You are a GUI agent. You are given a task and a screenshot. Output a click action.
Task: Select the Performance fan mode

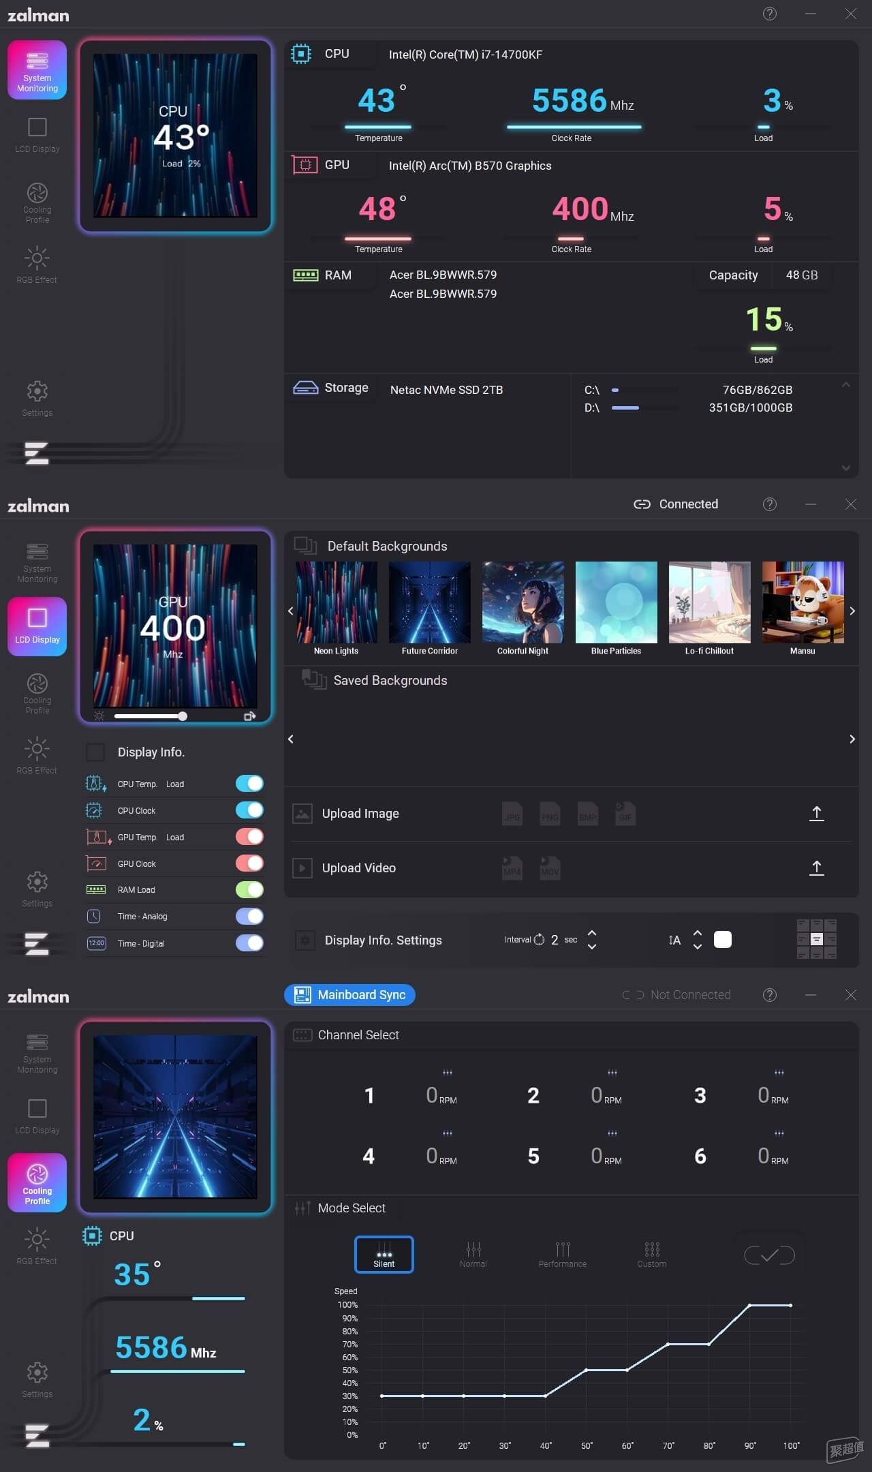point(563,1255)
